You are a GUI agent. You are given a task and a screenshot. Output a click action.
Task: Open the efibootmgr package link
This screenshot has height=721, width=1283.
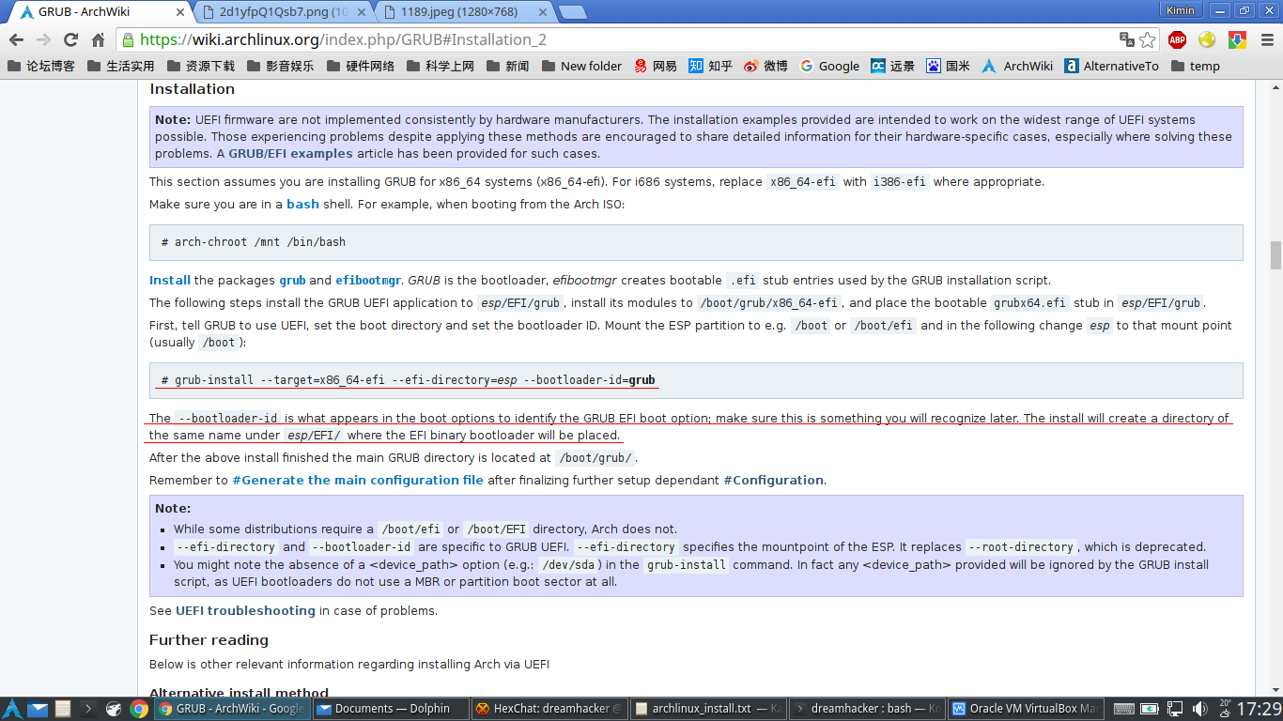[x=368, y=280]
